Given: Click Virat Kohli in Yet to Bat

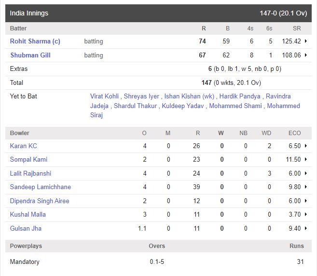Looking at the screenshot, I should pos(105,97).
